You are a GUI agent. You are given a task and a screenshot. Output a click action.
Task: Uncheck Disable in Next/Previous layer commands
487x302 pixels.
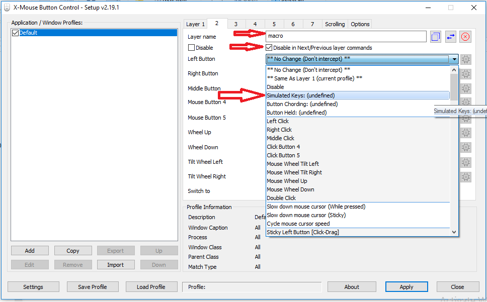(269, 48)
